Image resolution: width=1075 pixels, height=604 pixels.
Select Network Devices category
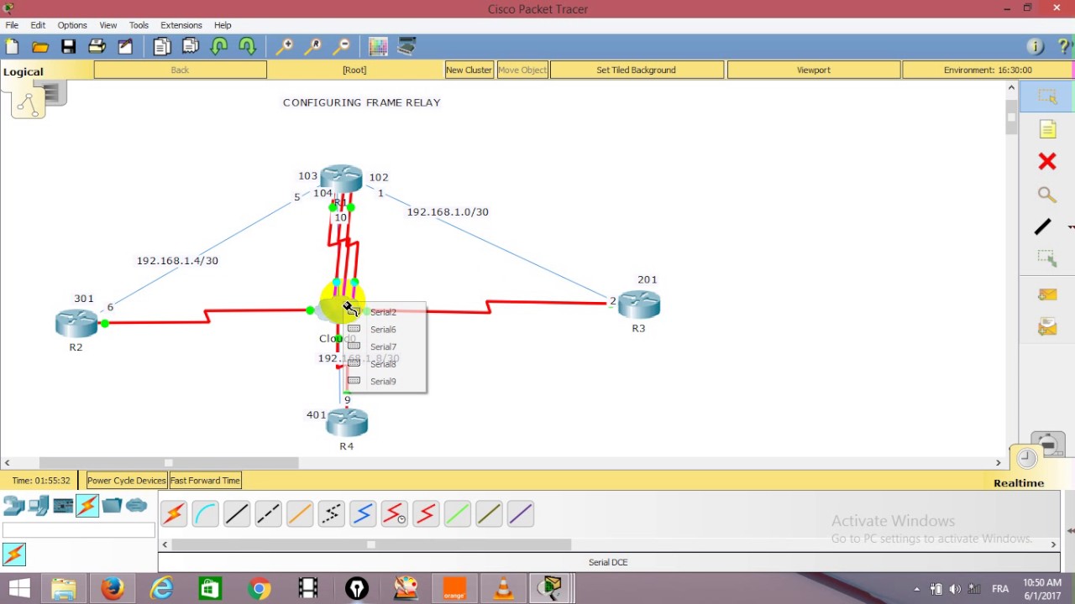pos(13,506)
